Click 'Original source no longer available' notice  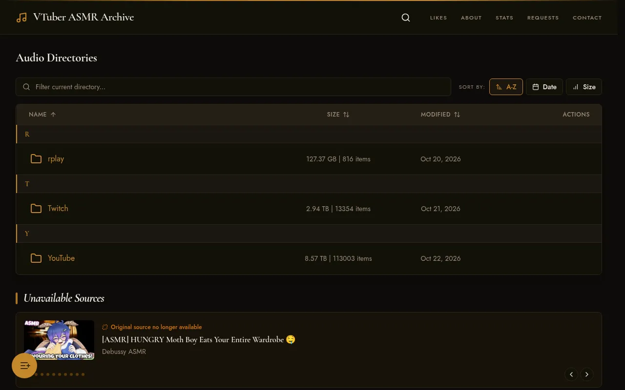156,327
